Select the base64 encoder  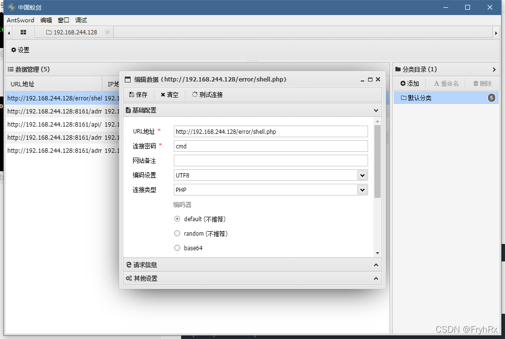click(x=177, y=248)
